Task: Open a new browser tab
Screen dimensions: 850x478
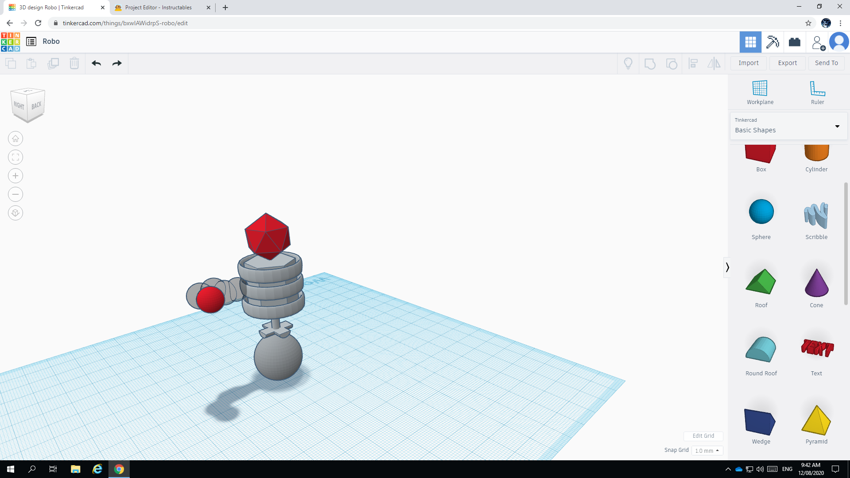Action: click(225, 8)
